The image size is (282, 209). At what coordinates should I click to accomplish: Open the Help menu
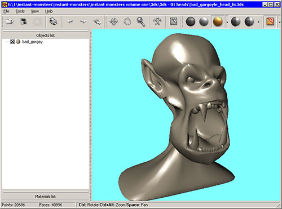coord(49,11)
